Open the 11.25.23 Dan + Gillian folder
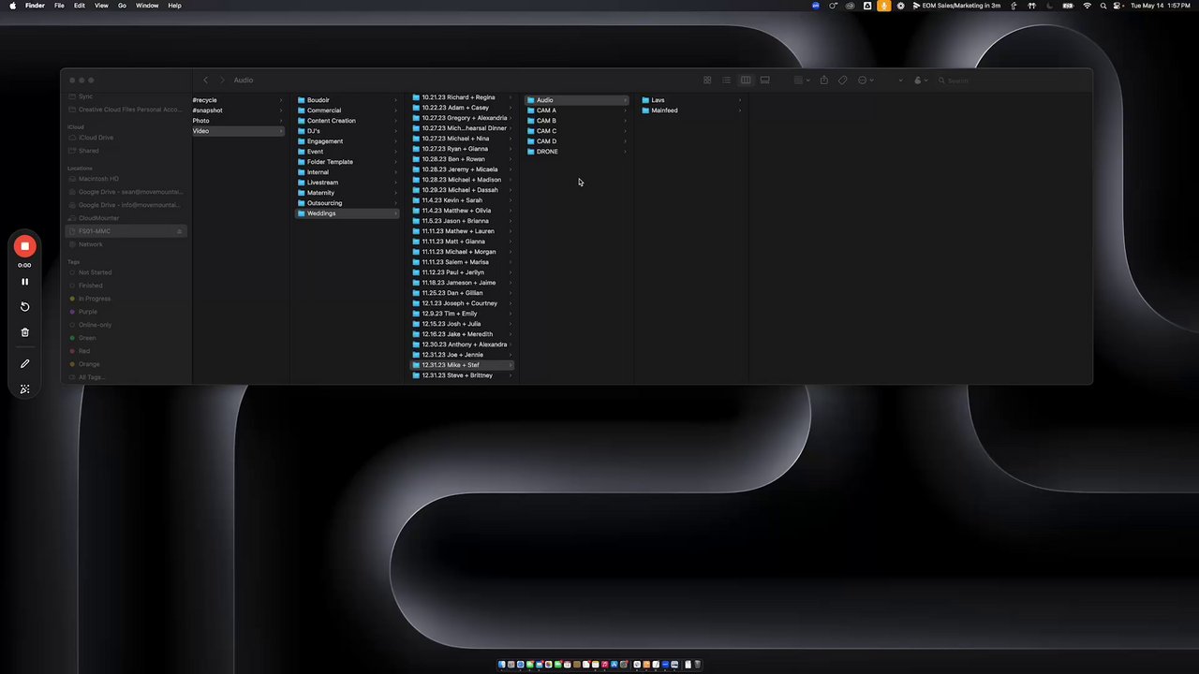The height and width of the screenshot is (674, 1199). click(x=463, y=293)
